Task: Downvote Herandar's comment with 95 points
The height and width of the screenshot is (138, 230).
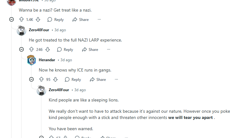Action: click(55, 80)
